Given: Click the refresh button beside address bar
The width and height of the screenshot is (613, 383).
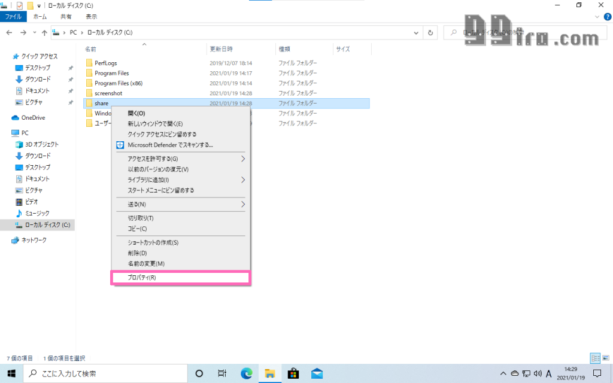Looking at the screenshot, I should (x=430, y=33).
